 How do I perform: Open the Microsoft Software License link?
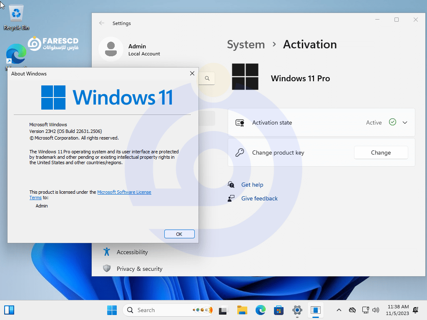click(x=124, y=192)
